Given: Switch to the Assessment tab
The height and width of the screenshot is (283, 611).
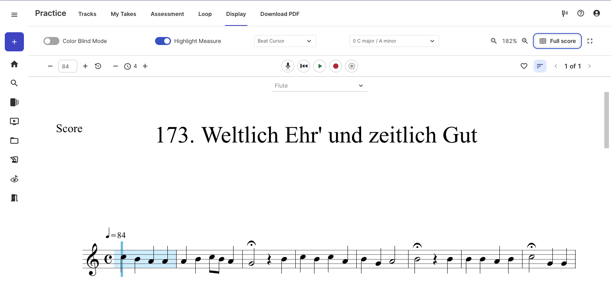Looking at the screenshot, I should tap(167, 14).
